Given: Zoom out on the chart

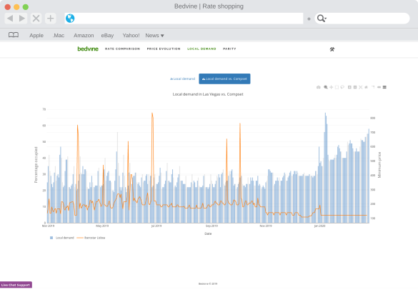Looking at the screenshot, I should 355,87.
